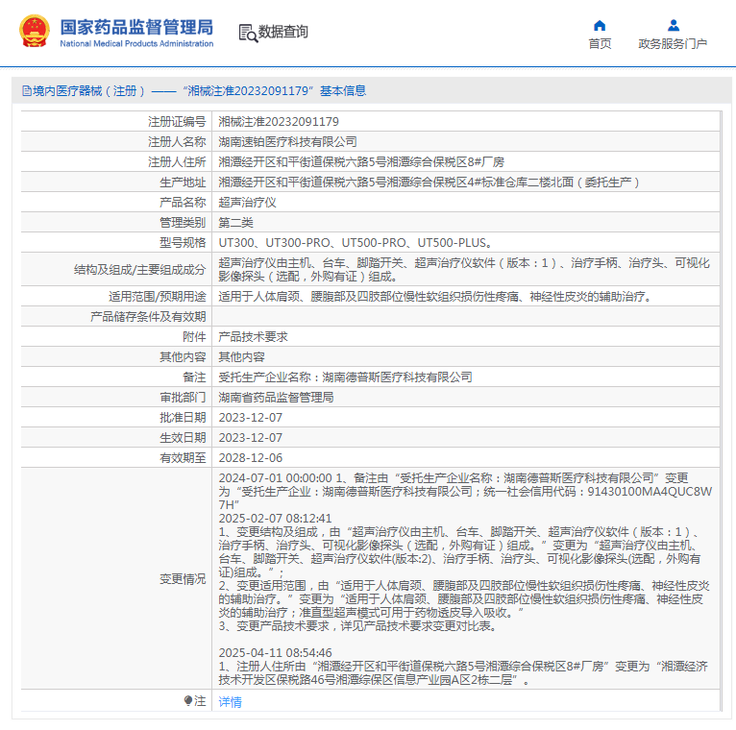
Task: Click the 附件 row label
Action: click(194, 337)
